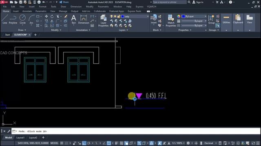261x146 pixels.
Task: Switch to the Layout1 tab
Action: (x=20, y=137)
